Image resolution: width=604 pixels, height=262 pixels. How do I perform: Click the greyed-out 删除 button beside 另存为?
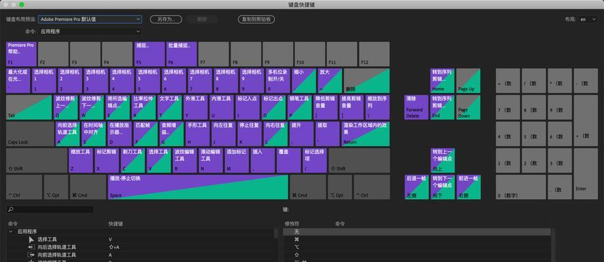(202, 19)
